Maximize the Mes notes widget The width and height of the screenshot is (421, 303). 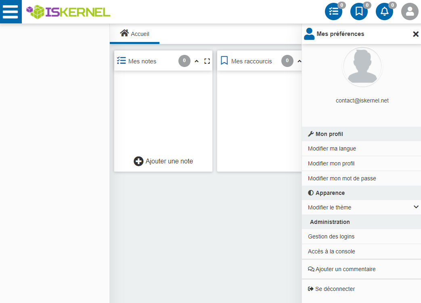[x=207, y=61]
